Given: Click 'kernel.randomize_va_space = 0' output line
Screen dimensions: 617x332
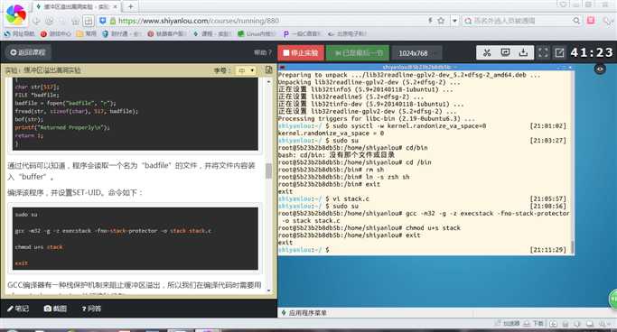Looking at the screenshot, I should pyautogui.click(x=331, y=134).
